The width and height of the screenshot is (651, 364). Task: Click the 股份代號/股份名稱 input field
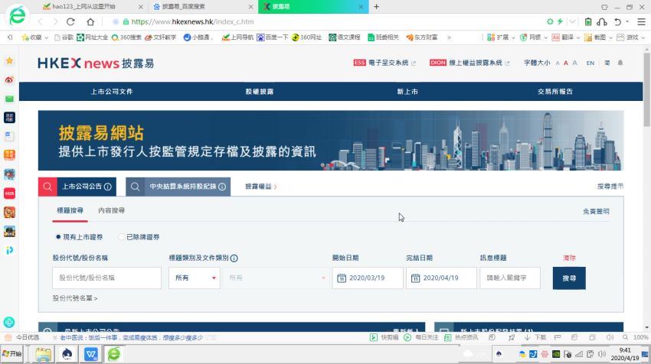click(x=106, y=278)
